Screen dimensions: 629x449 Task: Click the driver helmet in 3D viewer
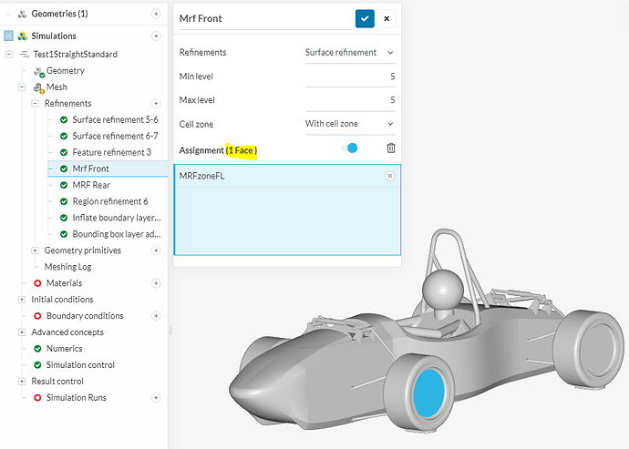443,289
